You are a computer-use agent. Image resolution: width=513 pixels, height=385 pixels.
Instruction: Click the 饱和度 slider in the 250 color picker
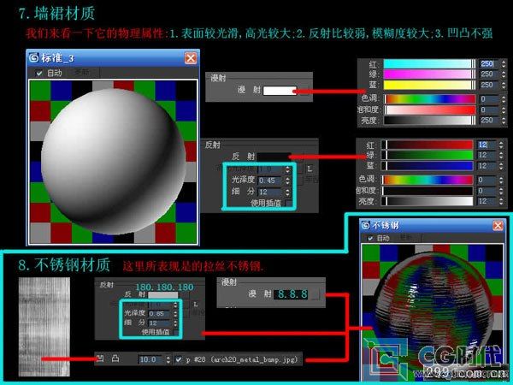click(x=429, y=110)
